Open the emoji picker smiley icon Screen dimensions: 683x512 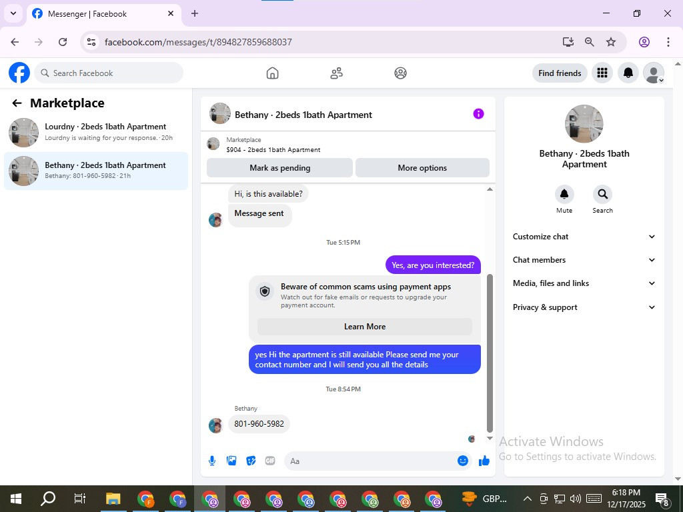point(463,461)
